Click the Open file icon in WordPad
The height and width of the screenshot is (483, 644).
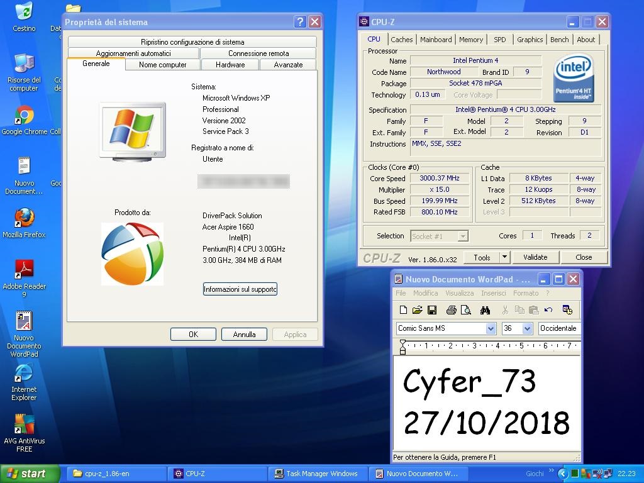418,310
